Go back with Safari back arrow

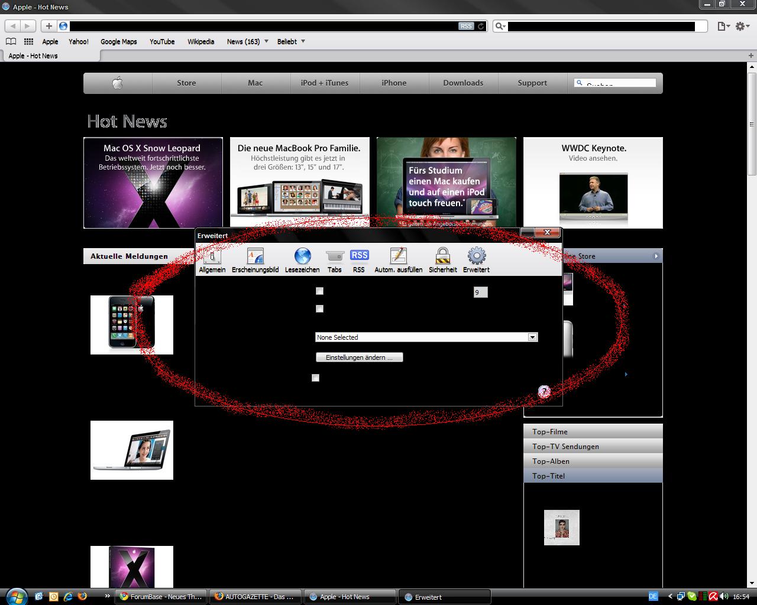pyautogui.click(x=13, y=26)
